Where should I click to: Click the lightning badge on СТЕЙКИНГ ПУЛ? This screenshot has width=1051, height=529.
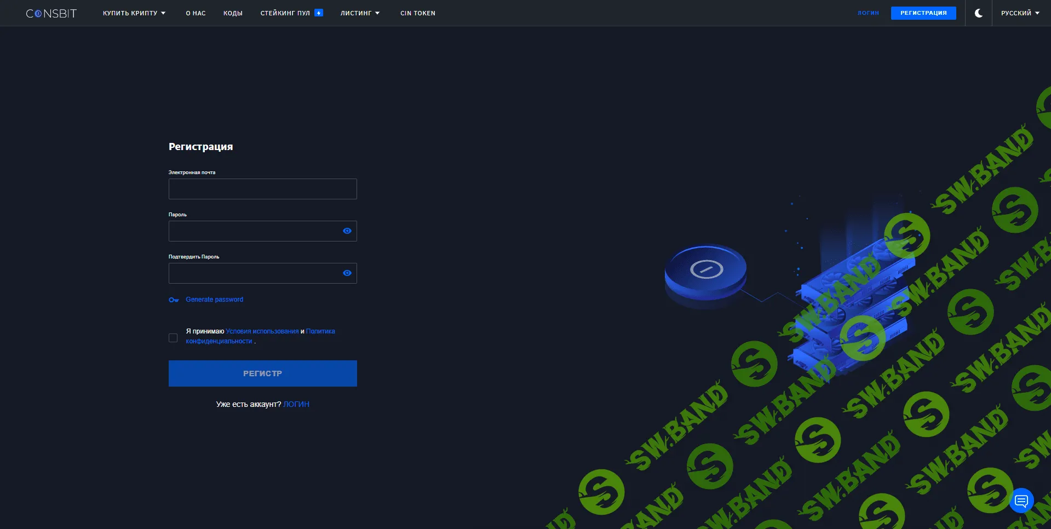pos(319,12)
